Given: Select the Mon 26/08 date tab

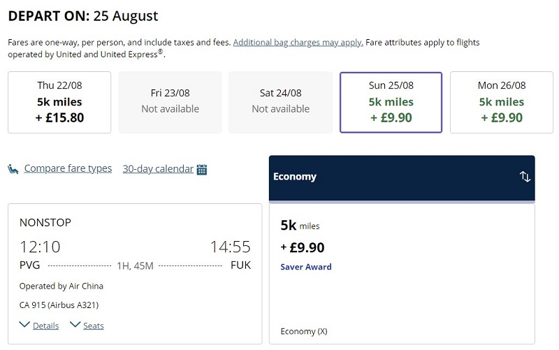Looking at the screenshot, I should click(502, 102).
